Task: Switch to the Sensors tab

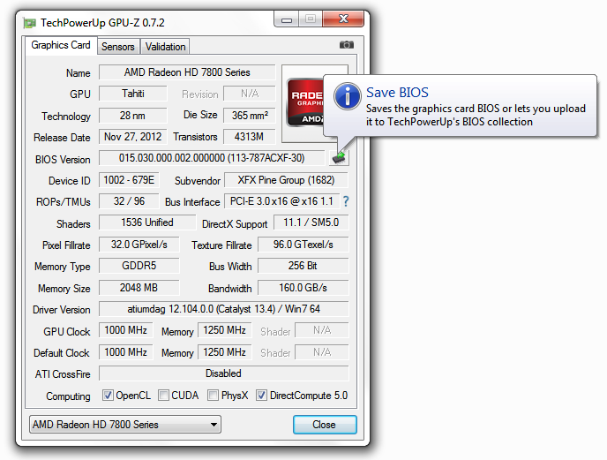Action: (x=118, y=47)
